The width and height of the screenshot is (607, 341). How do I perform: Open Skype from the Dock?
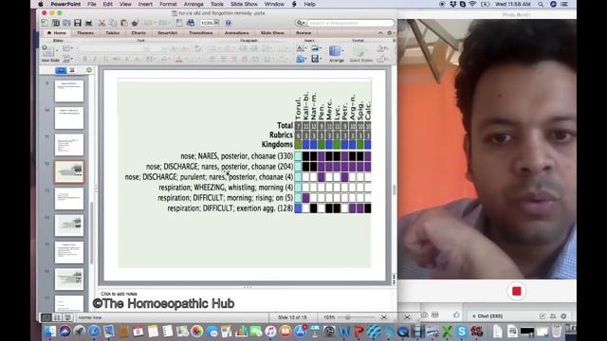(x=461, y=332)
